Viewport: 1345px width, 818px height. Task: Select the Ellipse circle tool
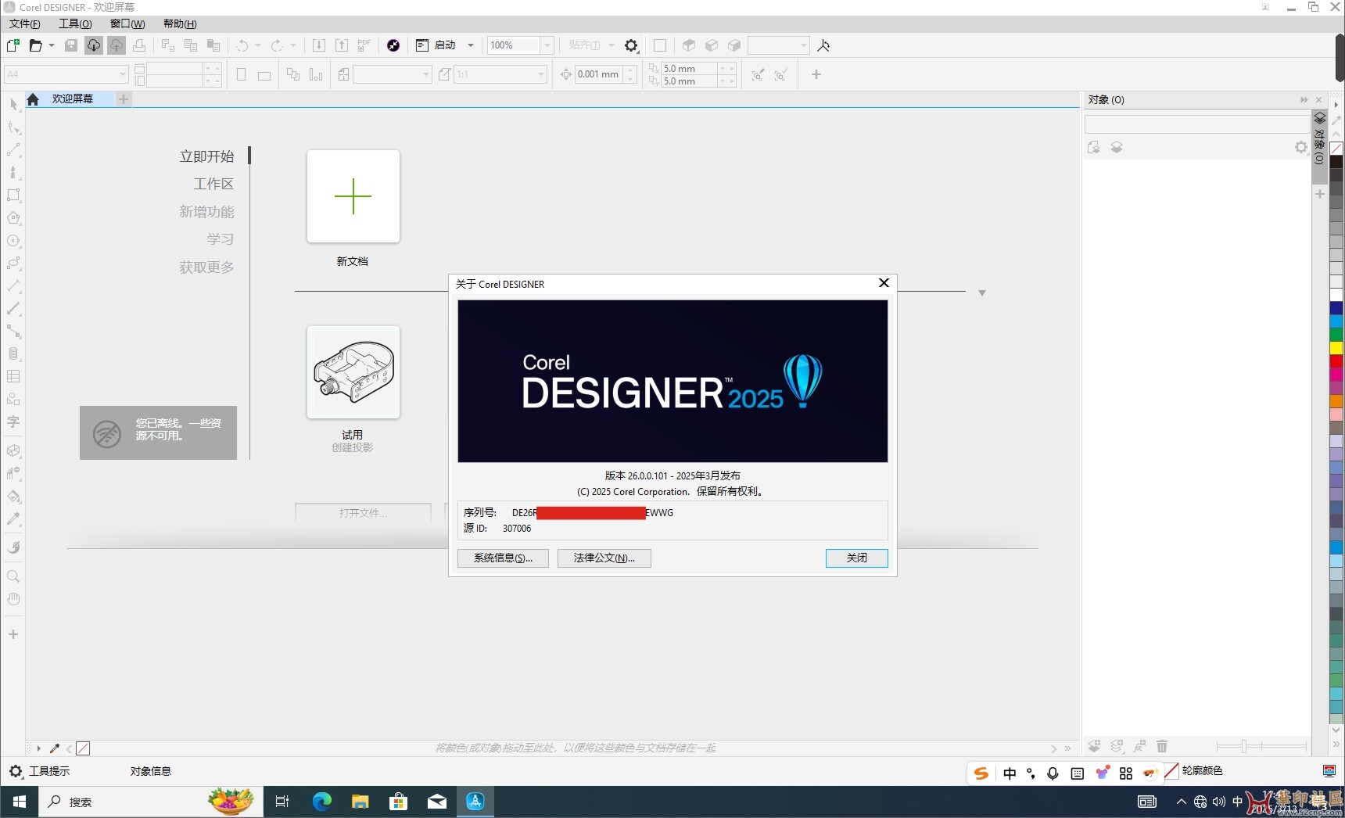(13, 241)
